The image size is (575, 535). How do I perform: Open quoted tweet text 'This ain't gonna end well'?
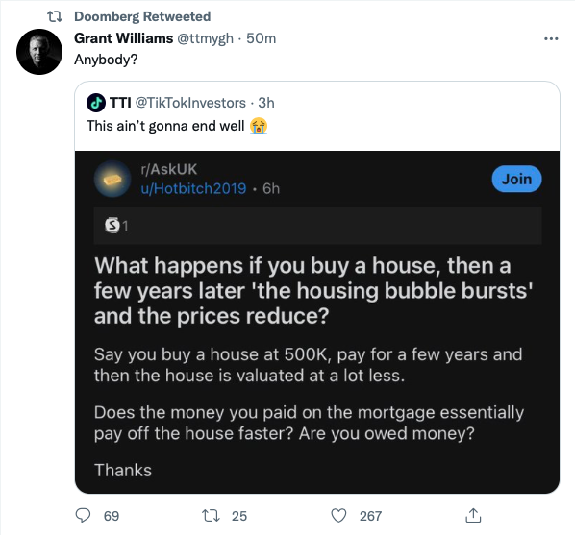pos(165,126)
